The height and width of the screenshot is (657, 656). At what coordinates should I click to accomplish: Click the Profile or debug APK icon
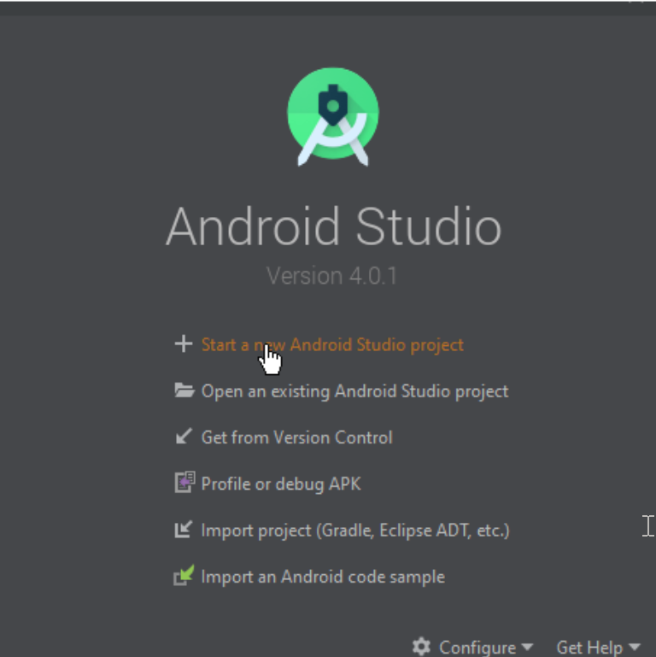[184, 482]
